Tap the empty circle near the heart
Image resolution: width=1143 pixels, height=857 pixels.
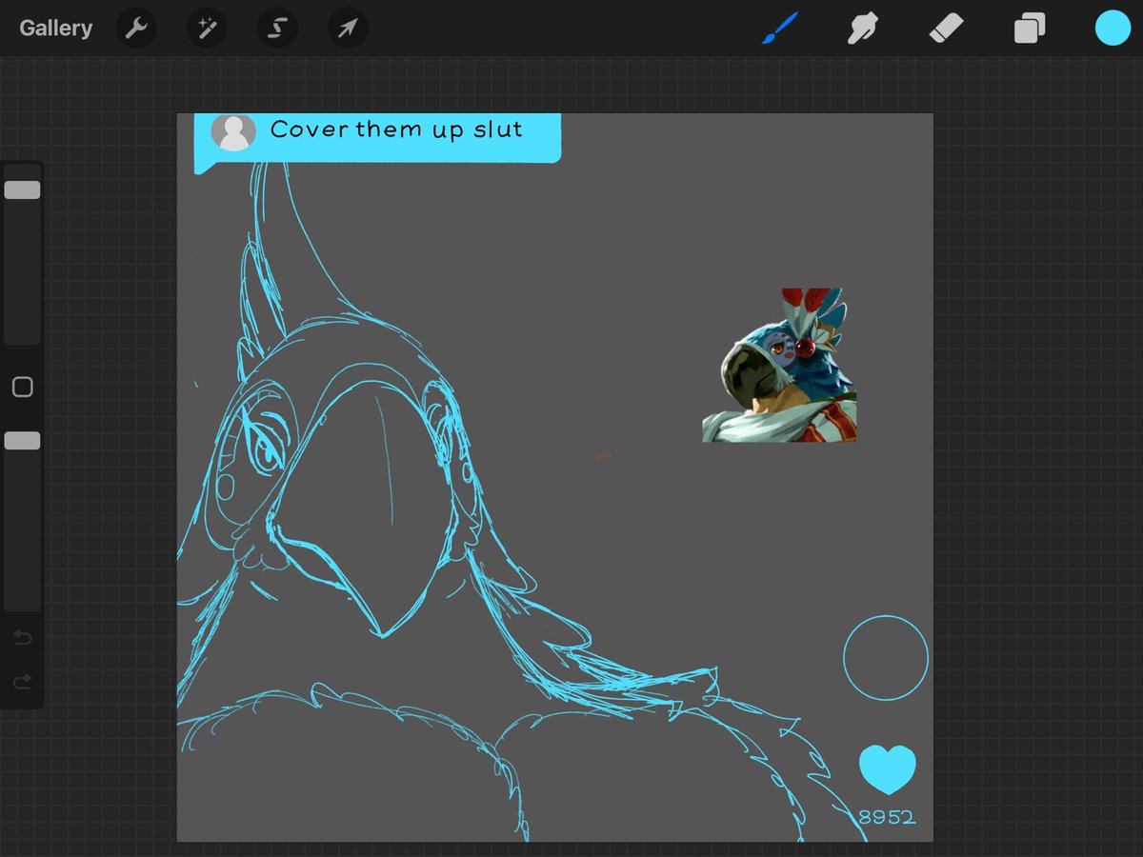point(885,658)
